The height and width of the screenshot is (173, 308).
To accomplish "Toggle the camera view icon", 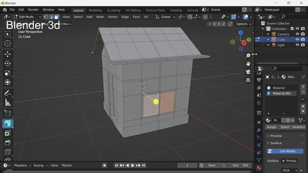I will 248,72.
